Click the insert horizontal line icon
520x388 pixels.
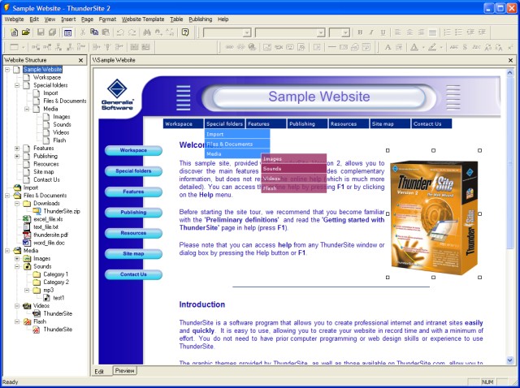pos(332,47)
